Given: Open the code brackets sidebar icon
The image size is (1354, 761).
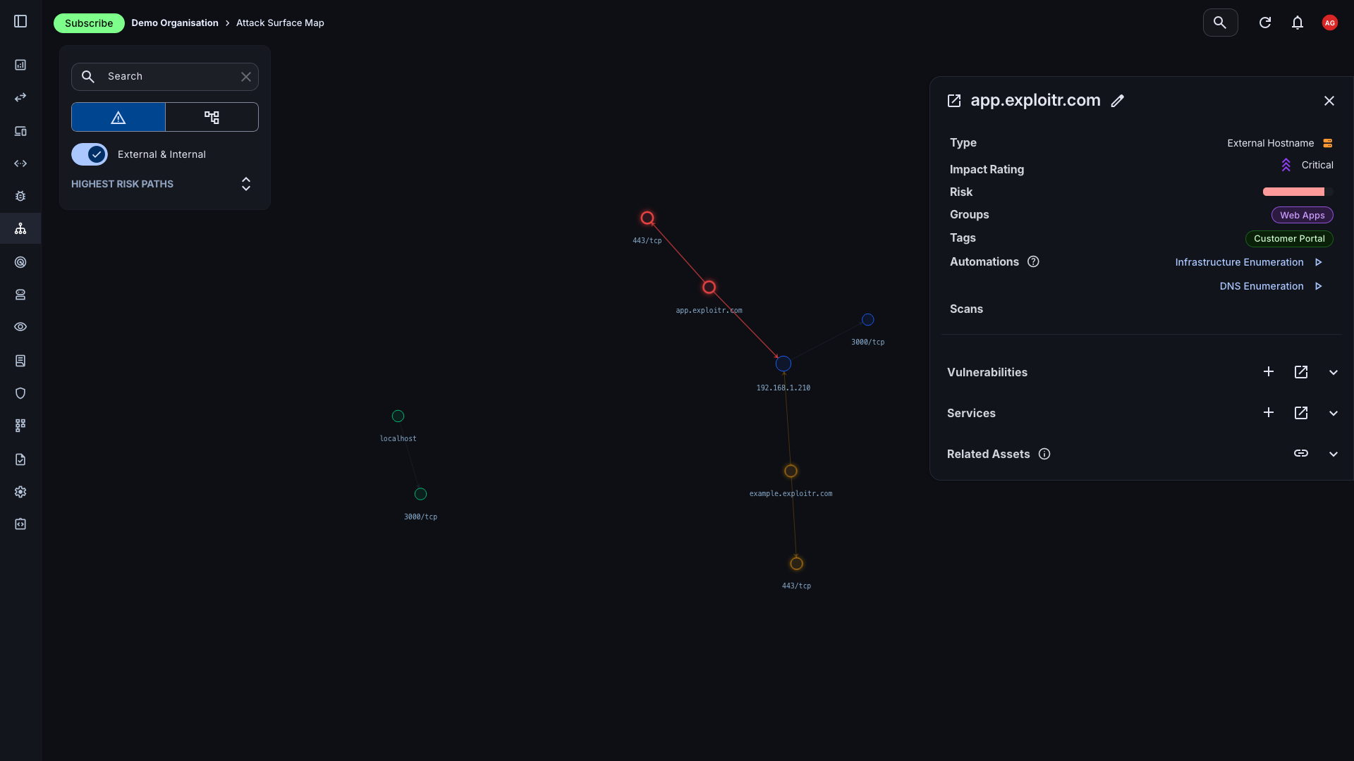Looking at the screenshot, I should pos(20,163).
